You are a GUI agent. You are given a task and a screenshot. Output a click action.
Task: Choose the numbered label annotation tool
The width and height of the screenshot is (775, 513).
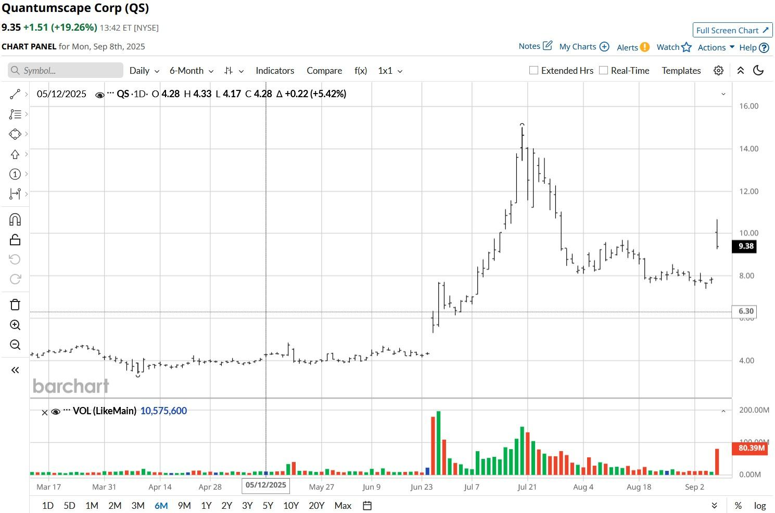[x=15, y=174]
